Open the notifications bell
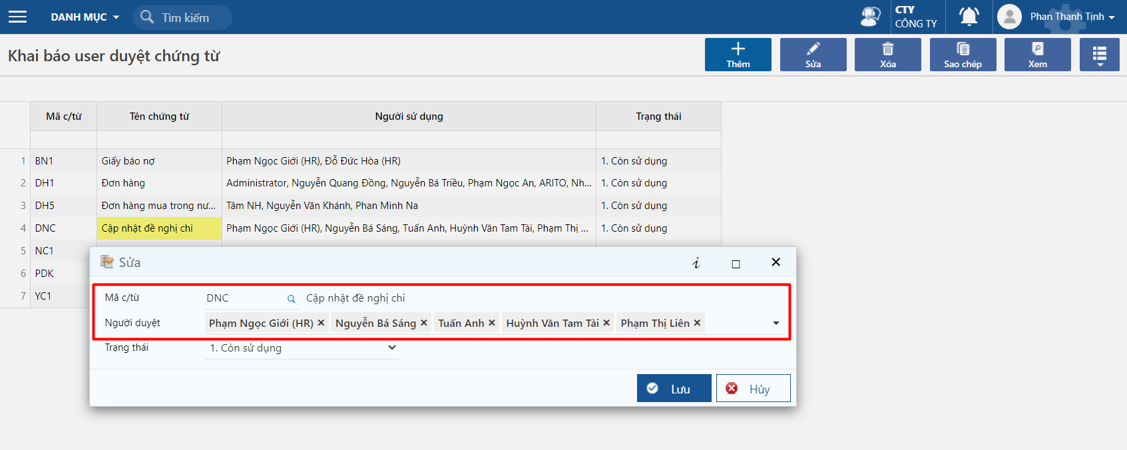Viewport: 1127px width, 450px height. coord(969,17)
